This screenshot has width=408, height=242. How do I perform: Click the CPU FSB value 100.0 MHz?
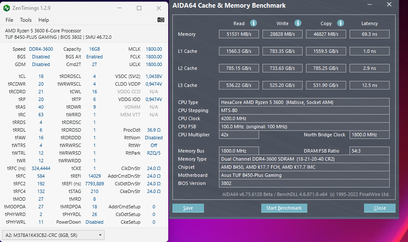(x=304, y=127)
